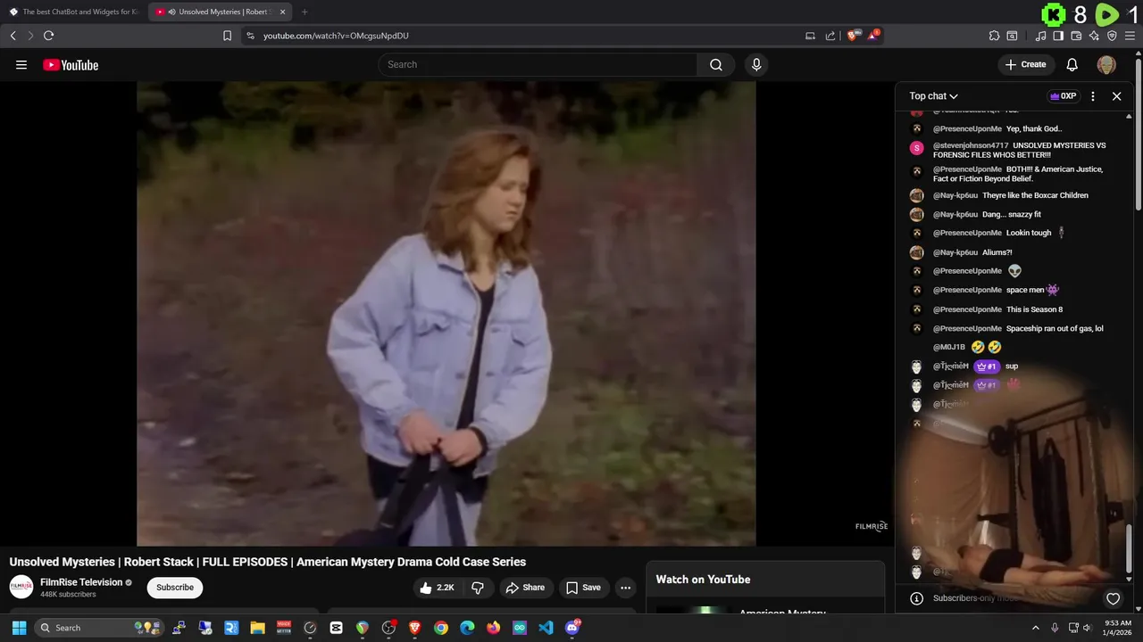Open Visual Studio Code from the taskbar
Viewport: 1143px width, 642px height.
tap(546, 628)
